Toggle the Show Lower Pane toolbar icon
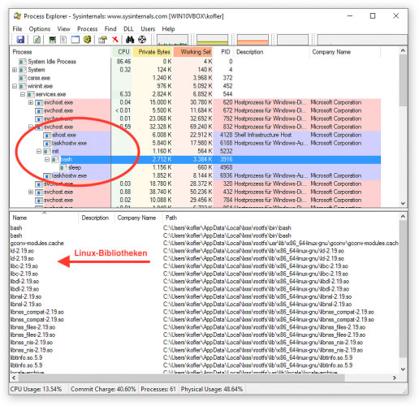Image resolution: width=419 pixels, height=406 pixels. (75, 40)
